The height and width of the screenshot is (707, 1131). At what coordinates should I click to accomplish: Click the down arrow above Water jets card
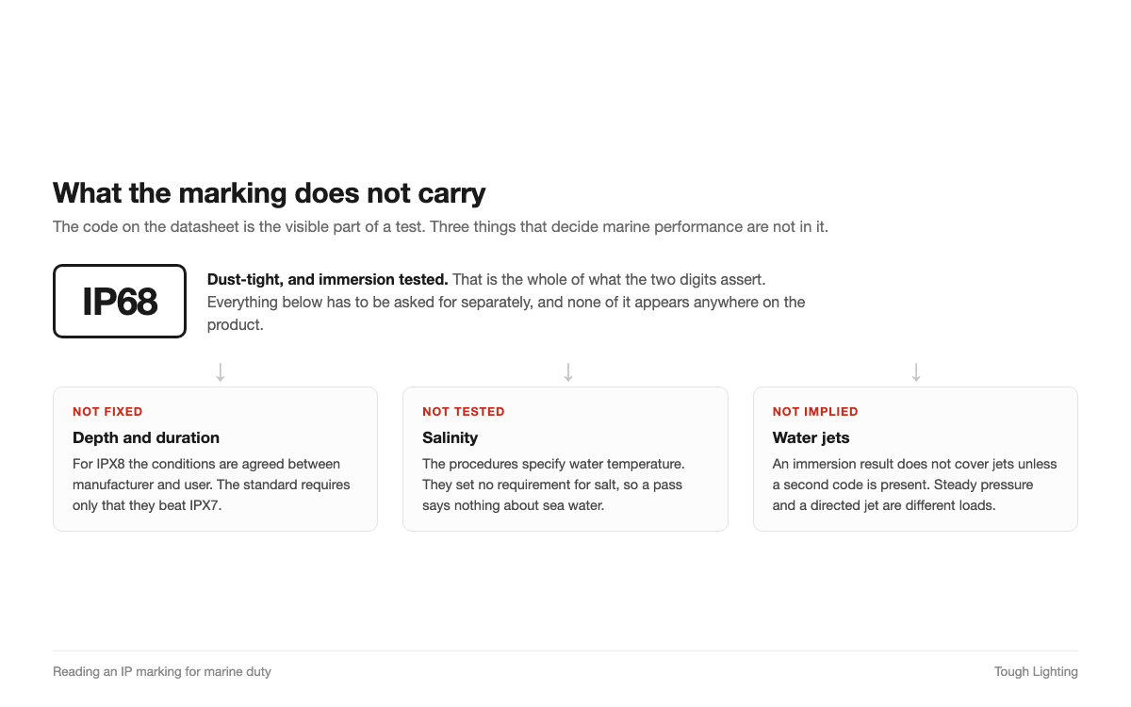tap(916, 372)
